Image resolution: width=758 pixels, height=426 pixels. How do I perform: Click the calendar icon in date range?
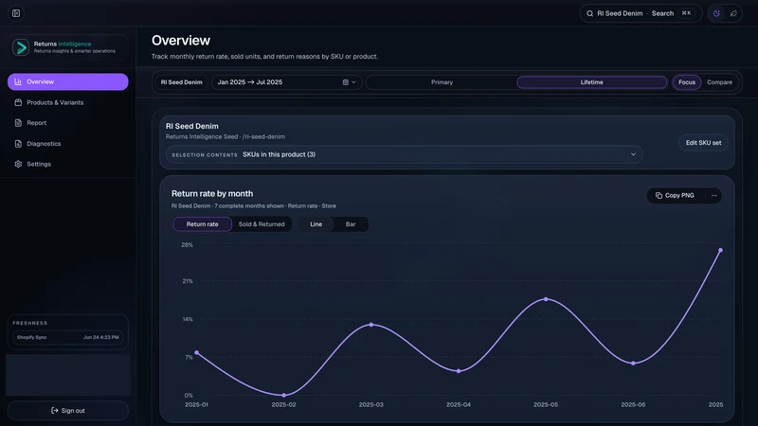tap(345, 82)
